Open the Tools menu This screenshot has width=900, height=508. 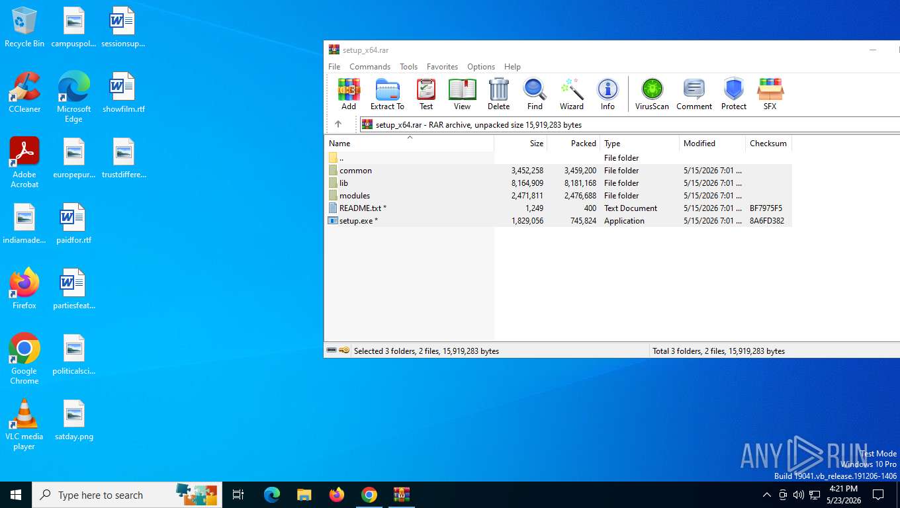(408, 67)
